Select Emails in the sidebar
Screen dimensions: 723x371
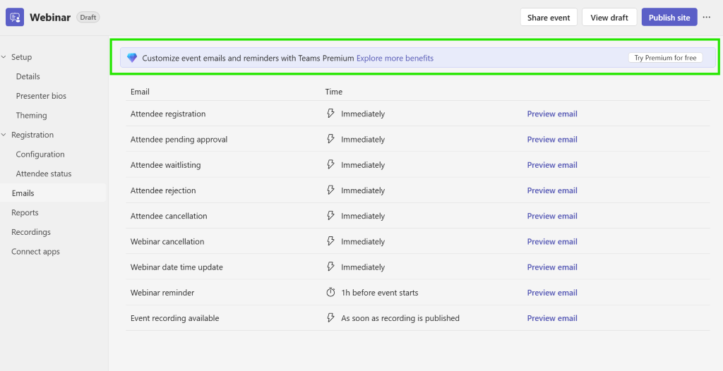(x=53, y=193)
